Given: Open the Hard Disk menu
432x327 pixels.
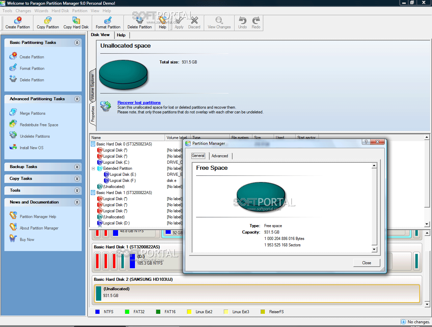Looking at the screenshot, I should click(x=60, y=11).
